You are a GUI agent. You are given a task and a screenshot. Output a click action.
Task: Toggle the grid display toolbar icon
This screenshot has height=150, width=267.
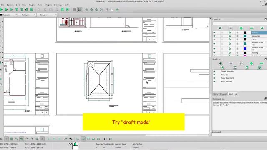74,10
